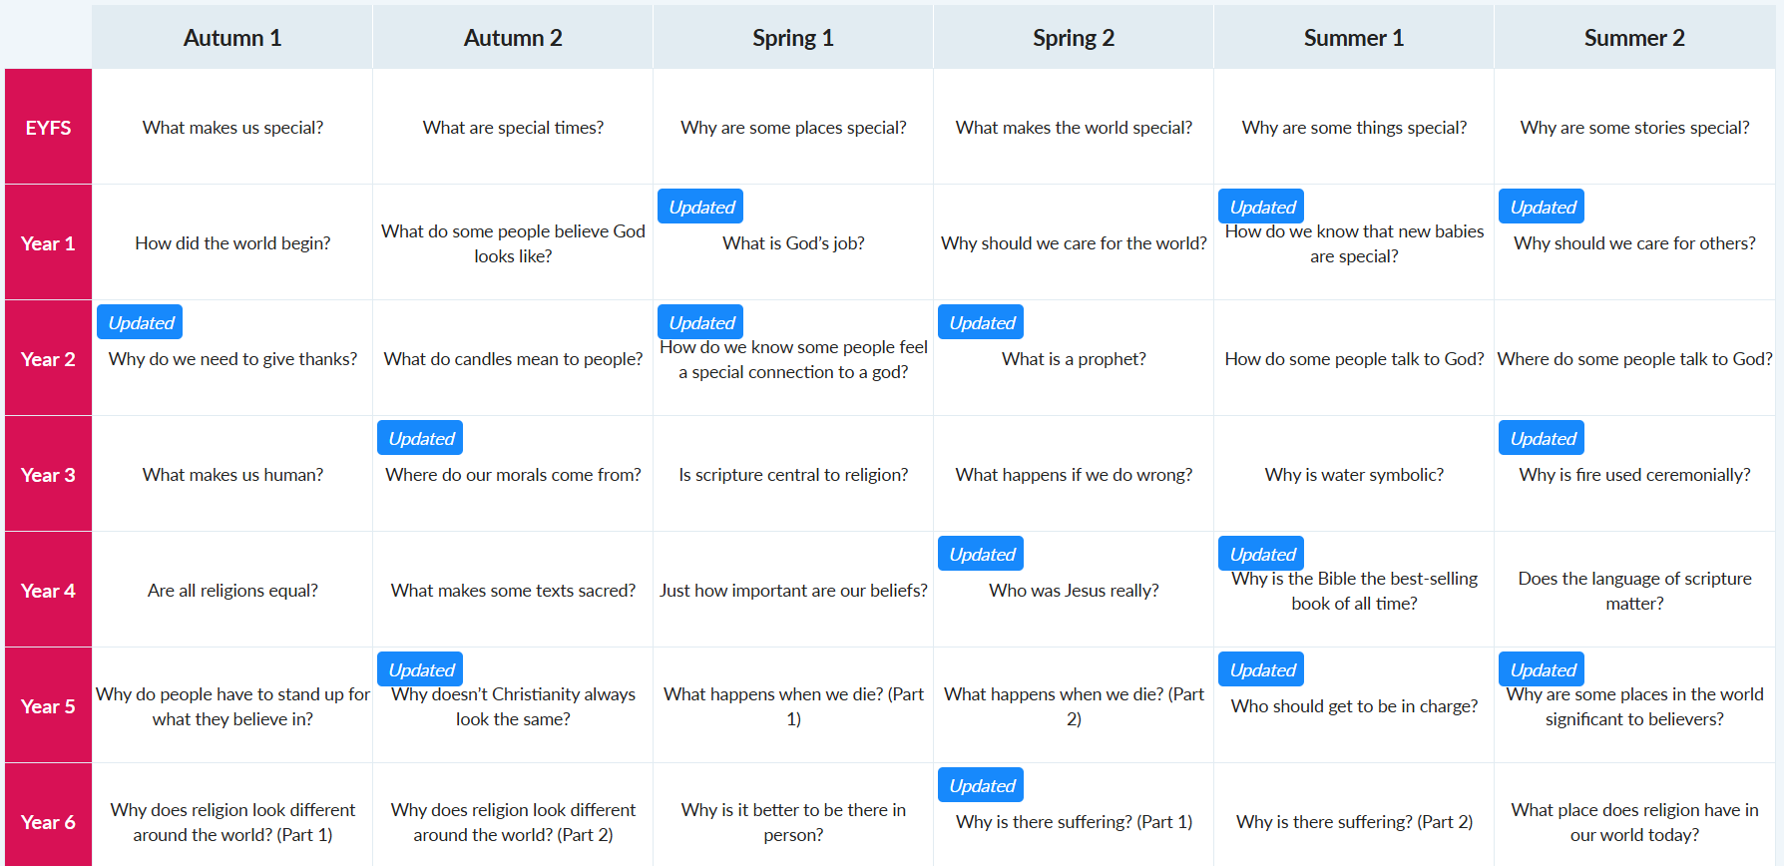
Task: Open 'Why is there suffering? (Part 2)'
Action: coord(1354,822)
